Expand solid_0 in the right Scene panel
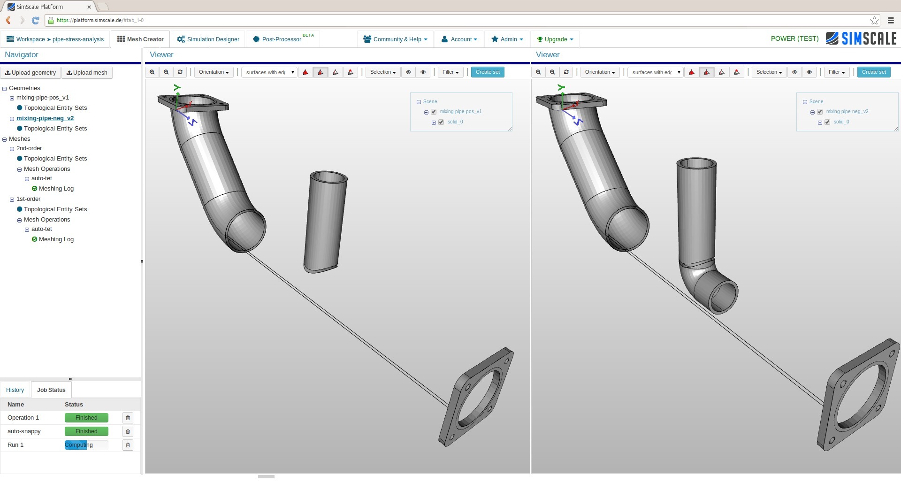The image size is (901, 483). coord(820,122)
